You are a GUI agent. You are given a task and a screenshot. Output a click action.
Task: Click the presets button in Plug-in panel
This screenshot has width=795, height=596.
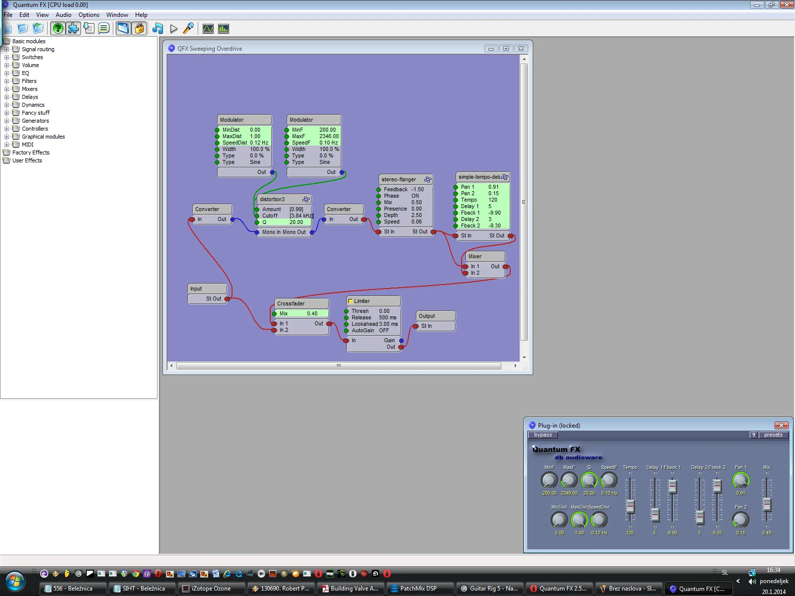point(773,435)
